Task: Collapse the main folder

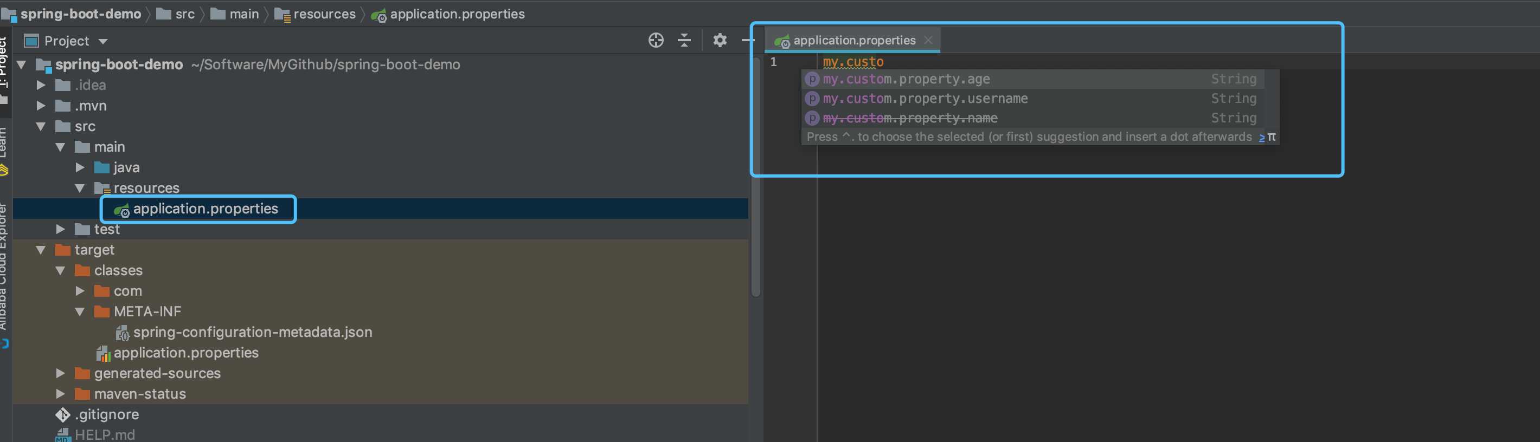Action: [x=60, y=147]
